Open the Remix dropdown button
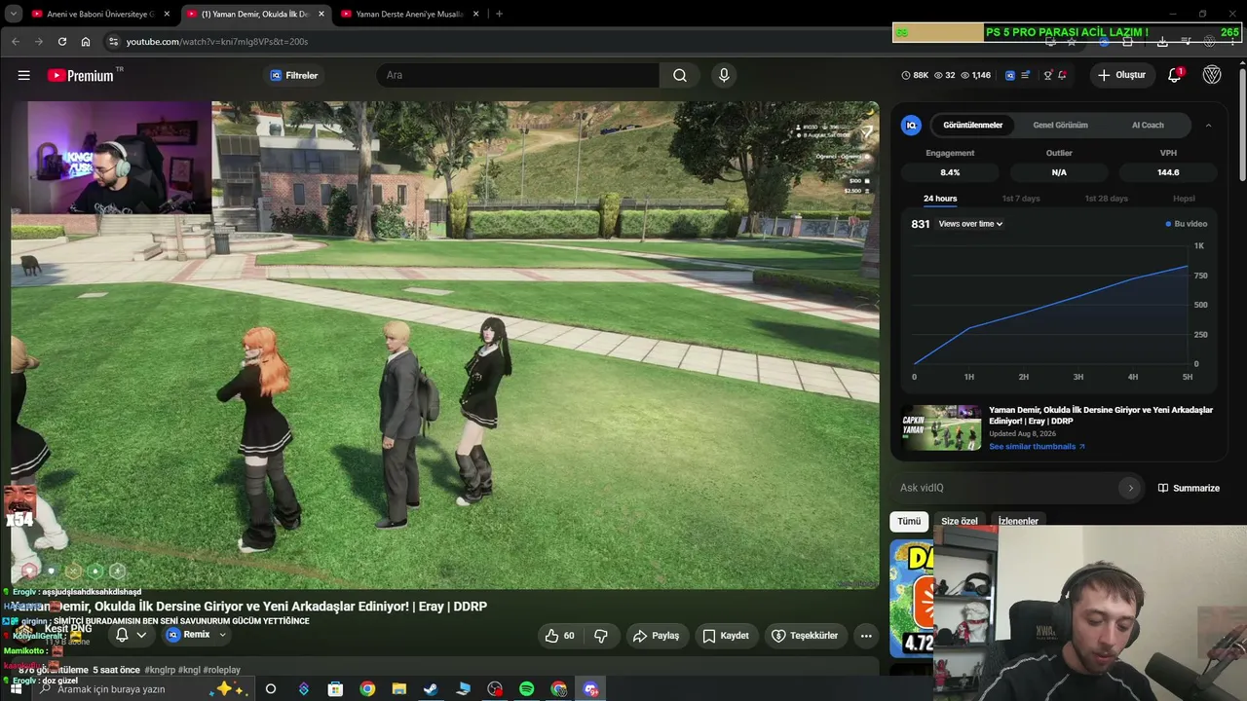This screenshot has width=1247, height=701. pos(198,635)
